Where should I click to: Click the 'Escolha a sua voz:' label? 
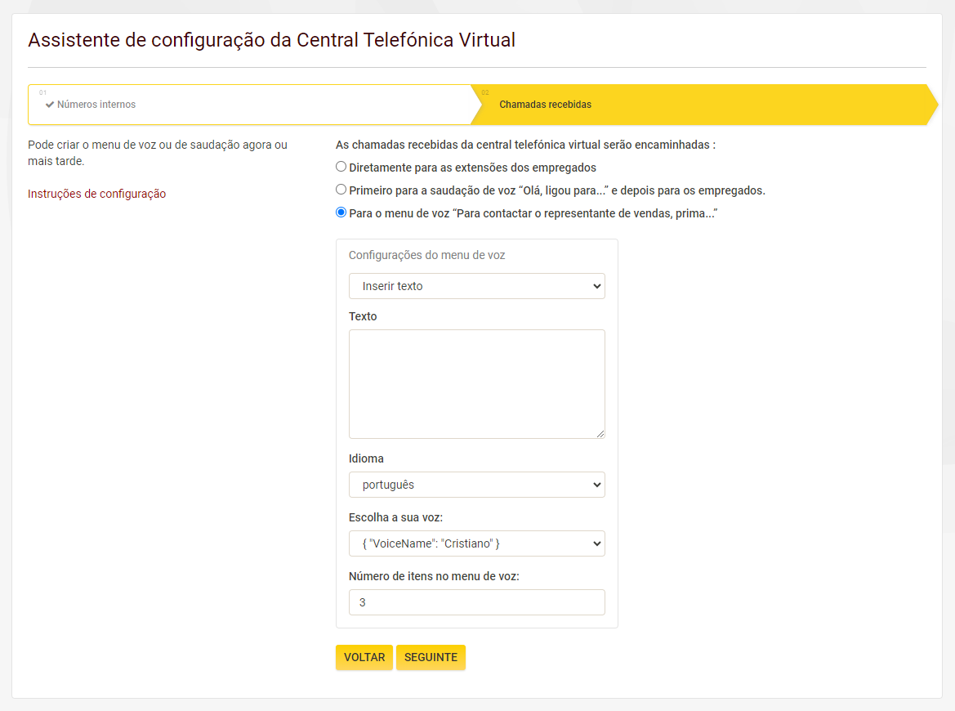[396, 517]
